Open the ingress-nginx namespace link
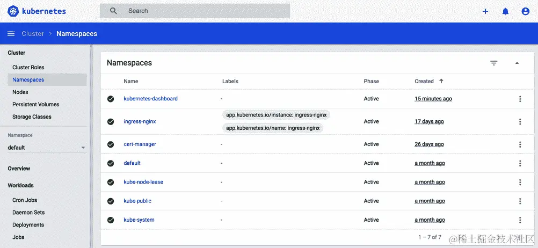Image resolution: width=538 pixels, height=248 pixels. pos(140,121)
